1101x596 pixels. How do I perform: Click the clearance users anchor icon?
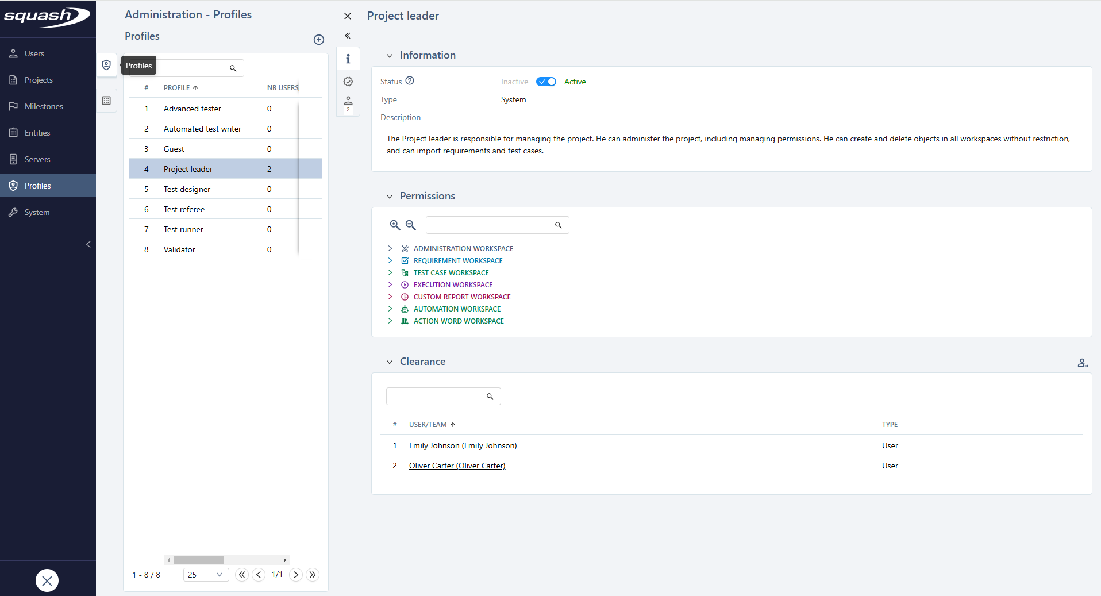click(x=348, y=103)
